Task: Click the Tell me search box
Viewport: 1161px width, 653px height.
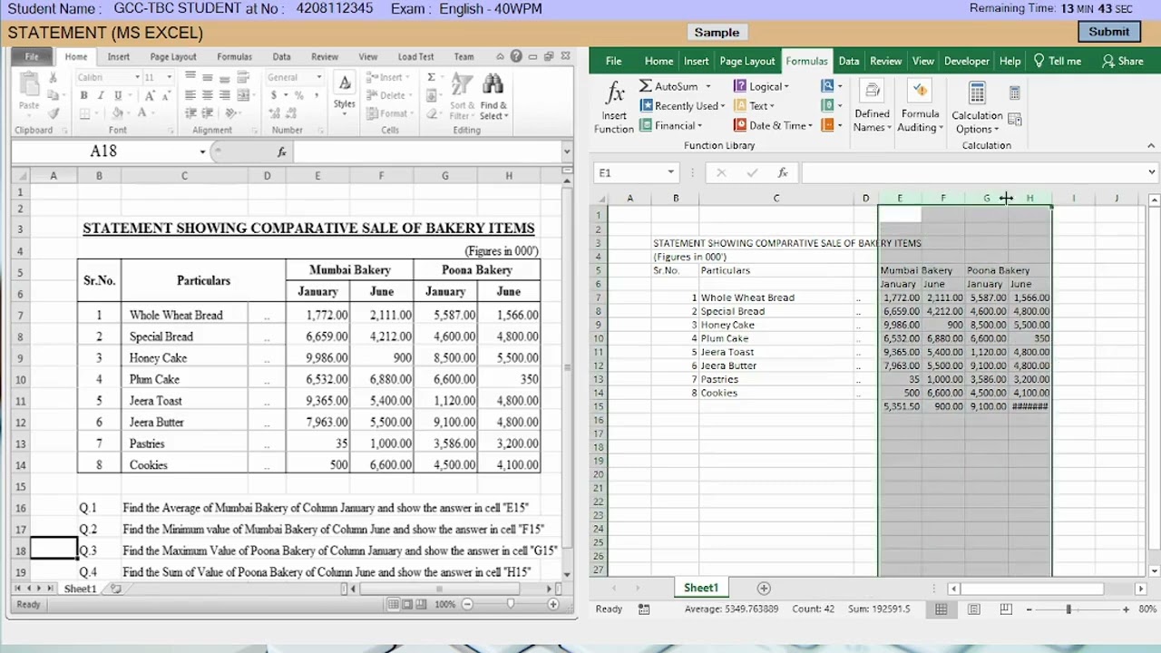Action: click(1057, 61)
